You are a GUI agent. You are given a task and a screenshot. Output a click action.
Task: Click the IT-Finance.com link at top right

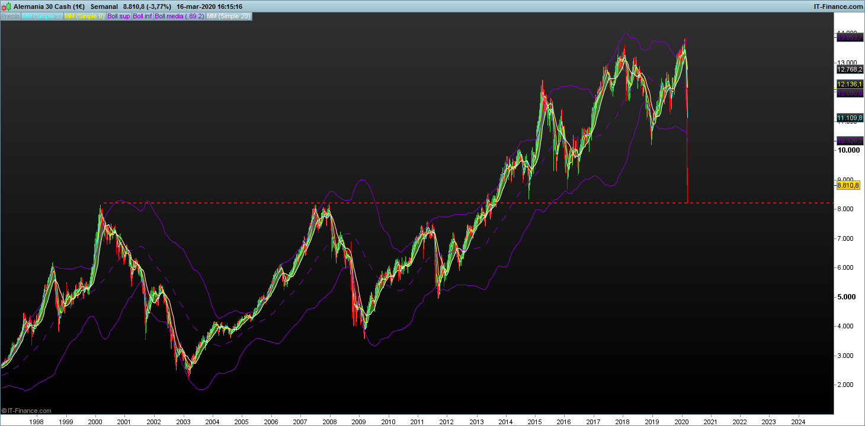tap(838, 7)
